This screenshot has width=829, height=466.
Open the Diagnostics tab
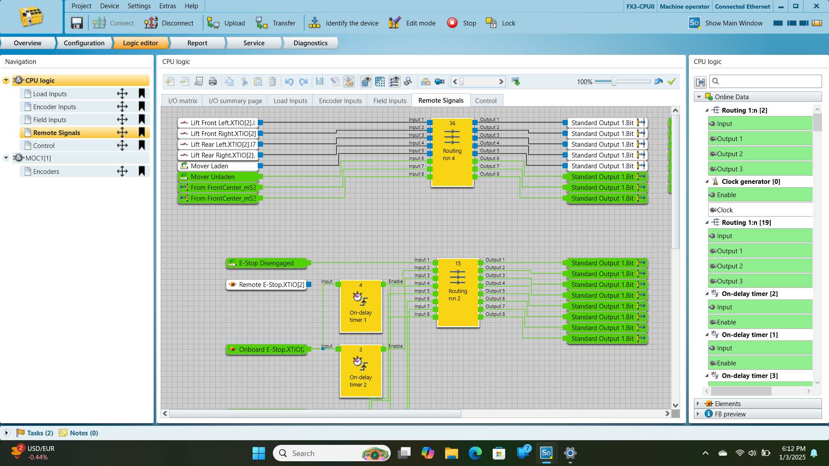pos(310,43)
